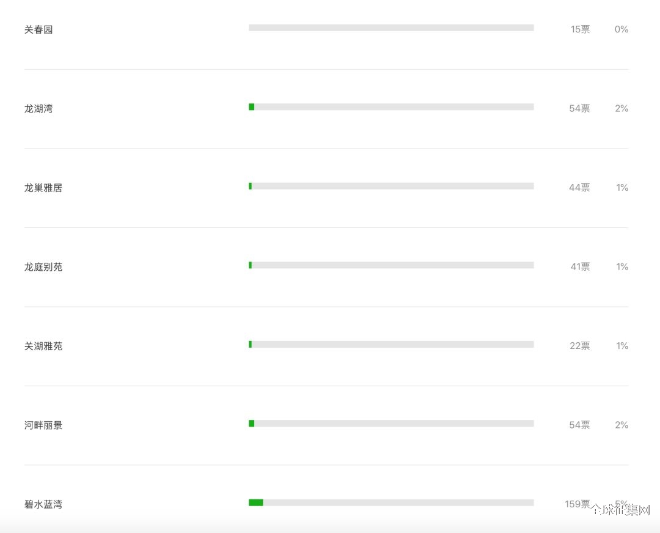Click the 44票 vote count
The width and height of the screenshot is (660, 533).
pos(579,188)
